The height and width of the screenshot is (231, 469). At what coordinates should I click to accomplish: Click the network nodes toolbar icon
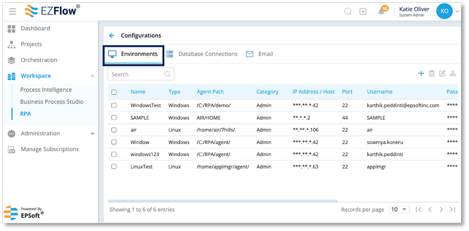pos(453,73)
